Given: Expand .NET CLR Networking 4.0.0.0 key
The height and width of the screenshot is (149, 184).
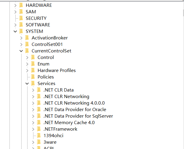Looking at the screenshot, I should (x=33, y=103).
